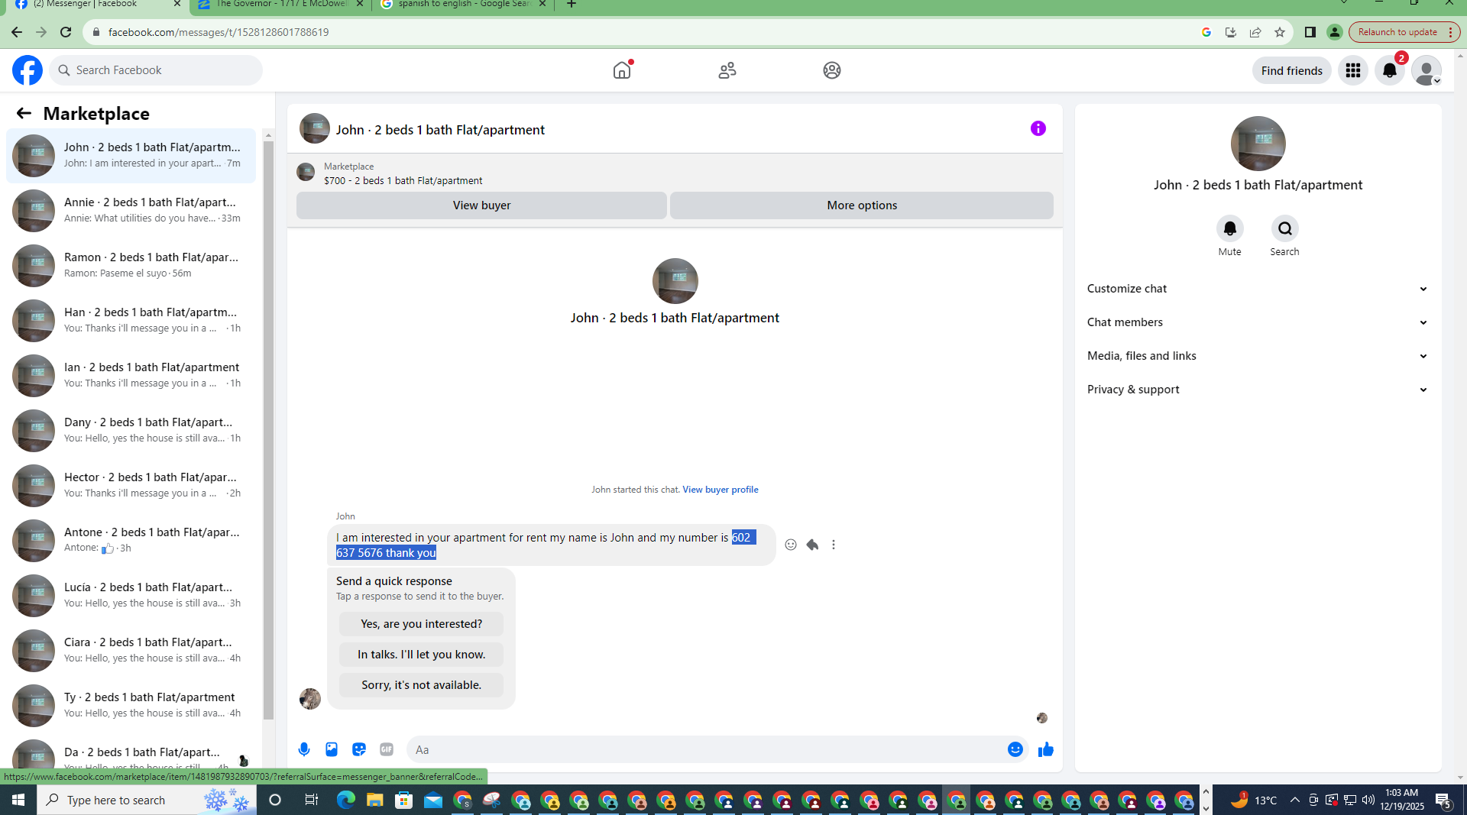
Task: Reply to John's message arrow icon
Action: (812, 545)
